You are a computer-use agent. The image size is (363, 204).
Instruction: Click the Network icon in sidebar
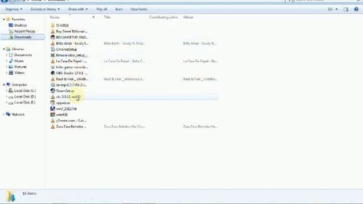[x=8, y=114]
